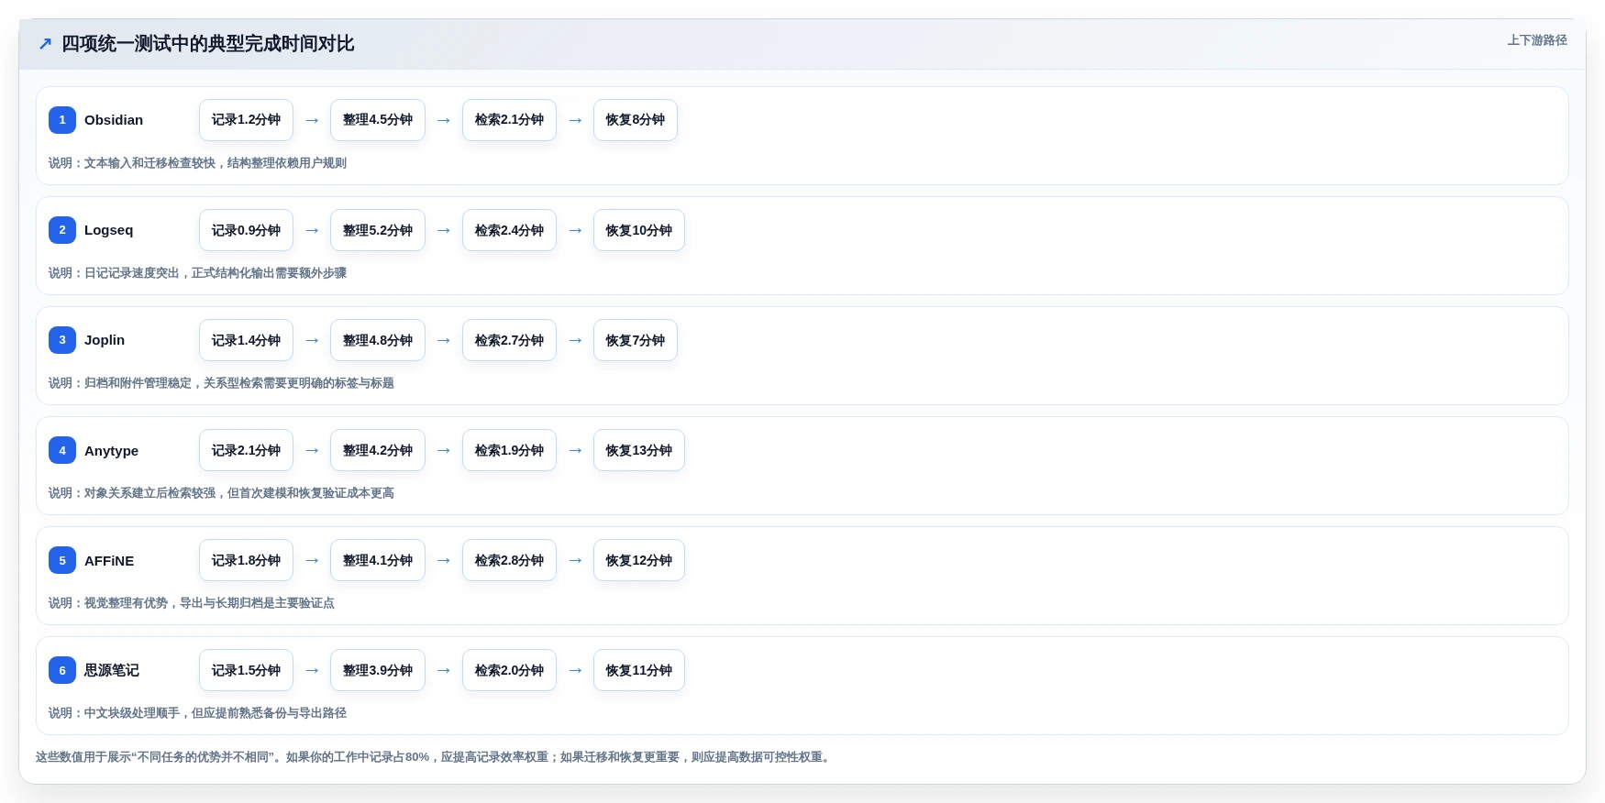Viewport: 1605px width, 803px height.
Task: Select the number 1 badge for Obsidian
Action: [x=62, y=120]
